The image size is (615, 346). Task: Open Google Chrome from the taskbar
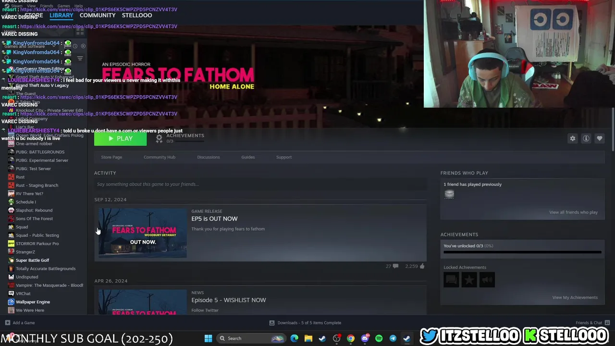coord(351,338)
